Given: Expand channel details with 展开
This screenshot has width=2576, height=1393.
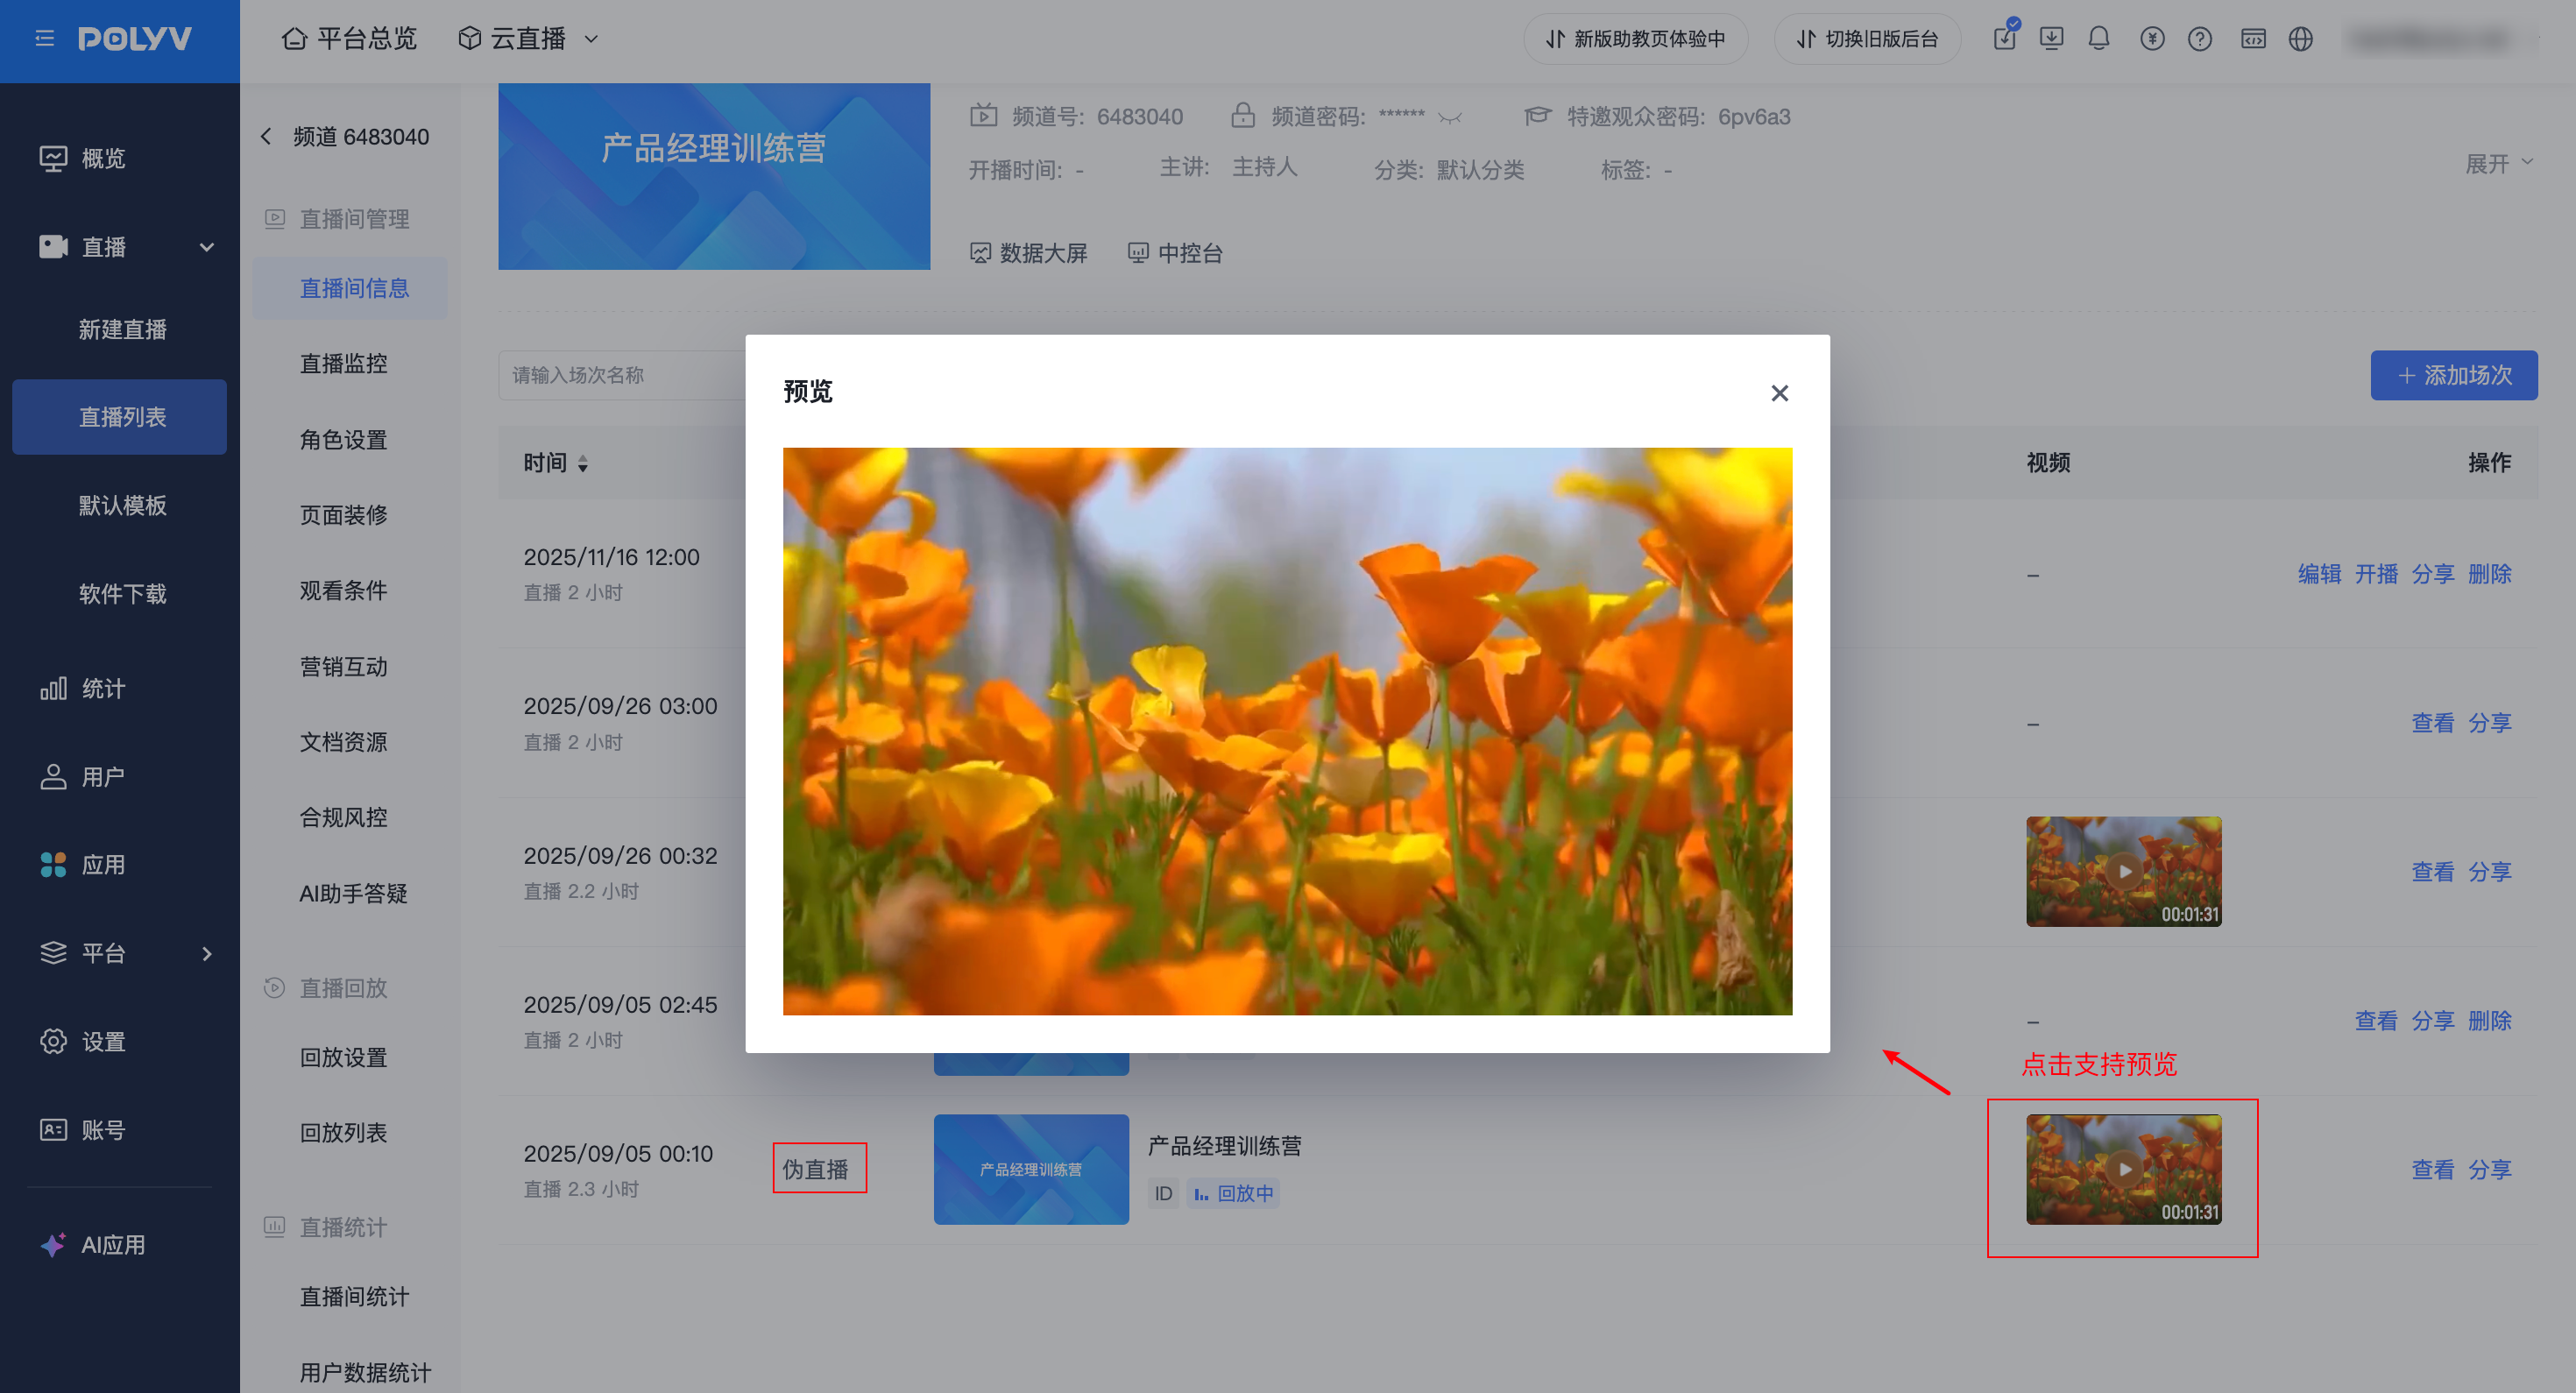Looking at the screenshot, I should point(2498,163).
